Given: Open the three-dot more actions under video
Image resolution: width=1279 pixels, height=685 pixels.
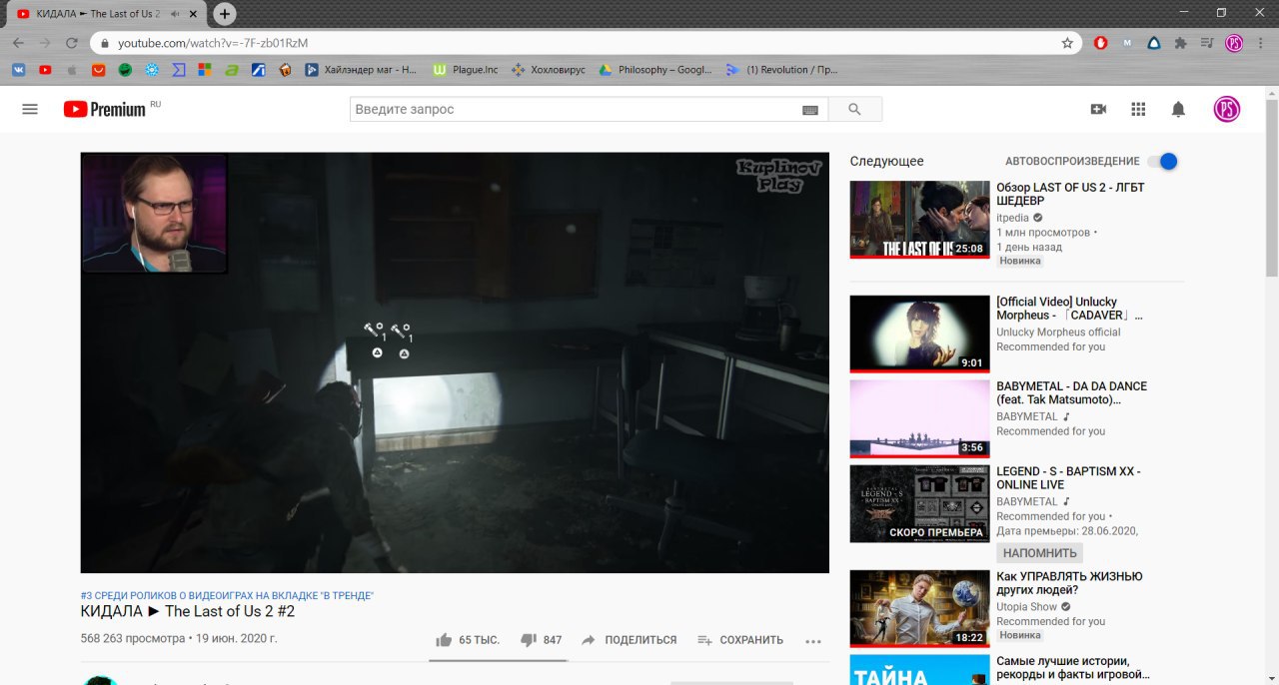Looking at the screenshot, I should tap(813, 641).
